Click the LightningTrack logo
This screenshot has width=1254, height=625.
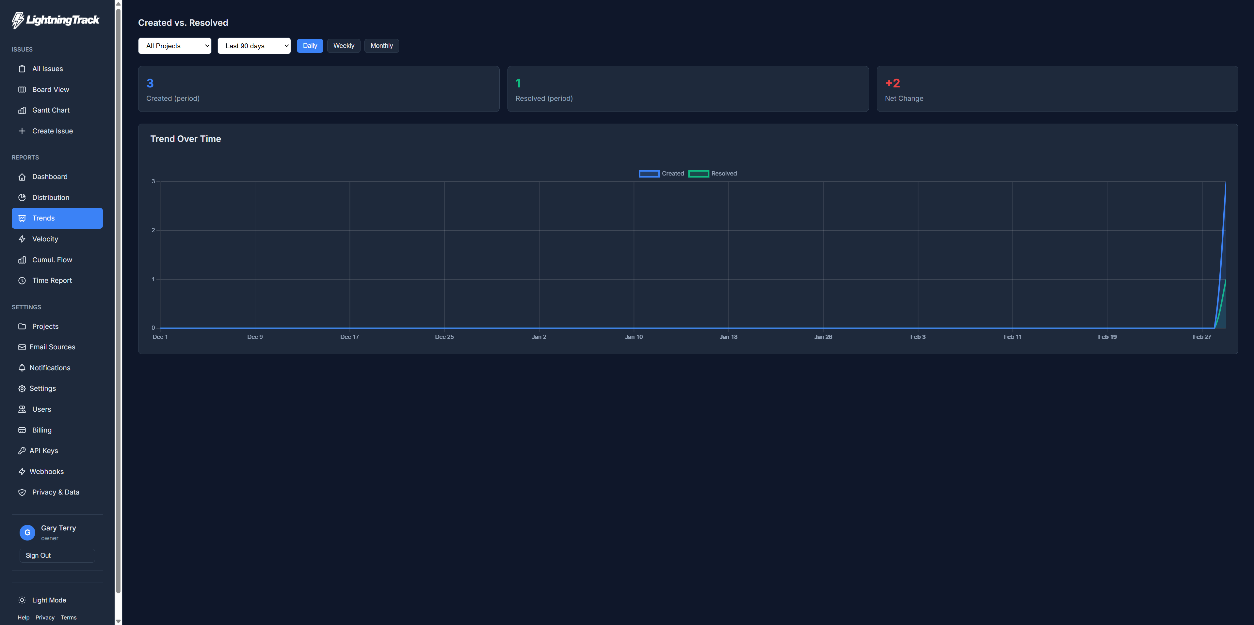coord(55,20)
